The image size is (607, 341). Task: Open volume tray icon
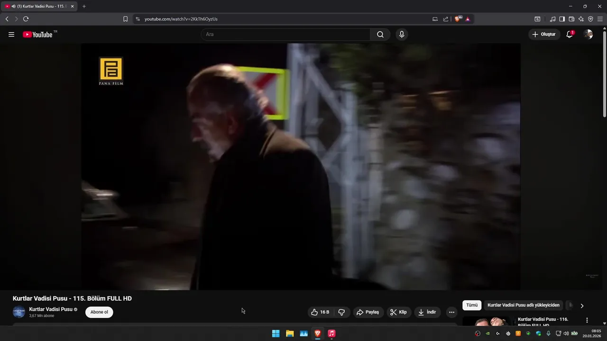566,333
